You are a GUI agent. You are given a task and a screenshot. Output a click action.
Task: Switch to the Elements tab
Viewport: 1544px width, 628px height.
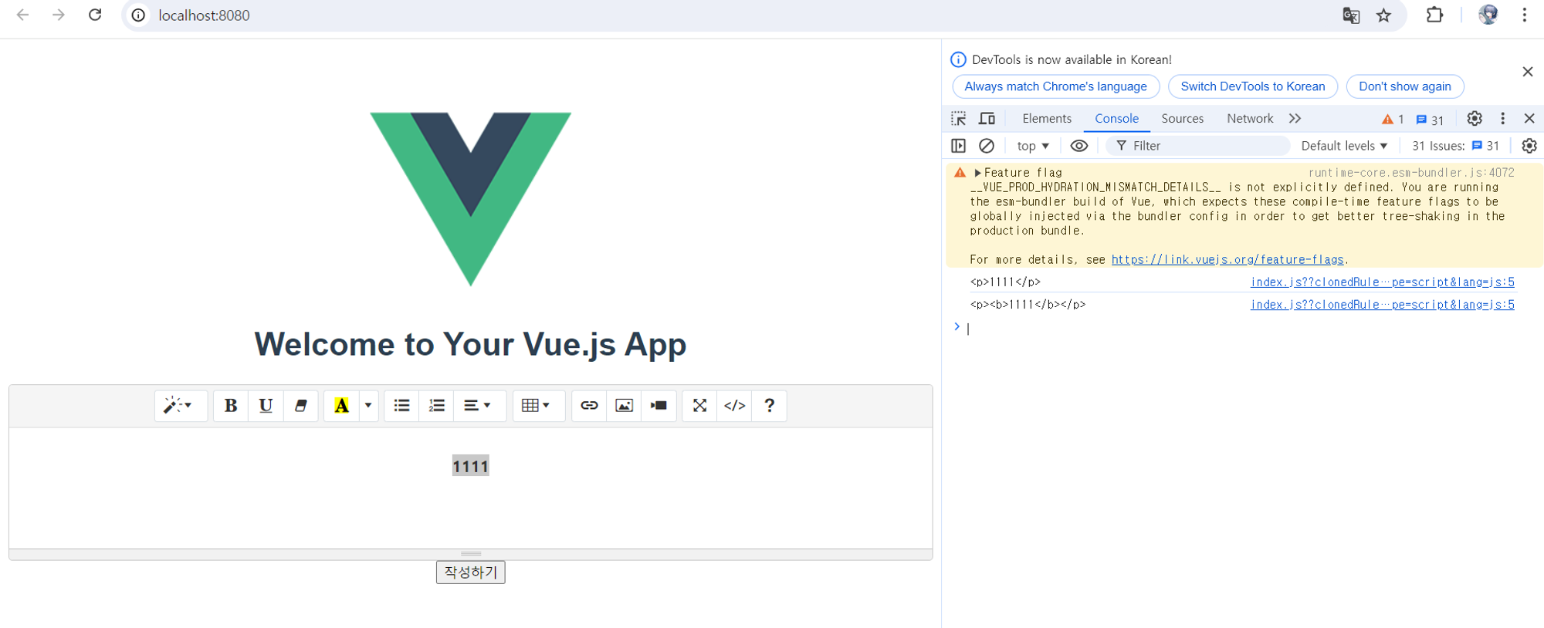click(1047, 119)
